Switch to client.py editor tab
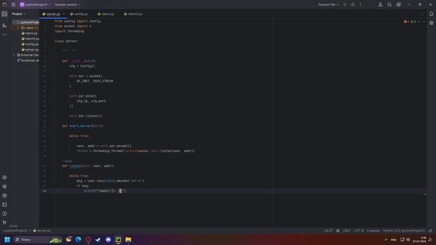Screen dimensions: 436x245 click(106, 14)
